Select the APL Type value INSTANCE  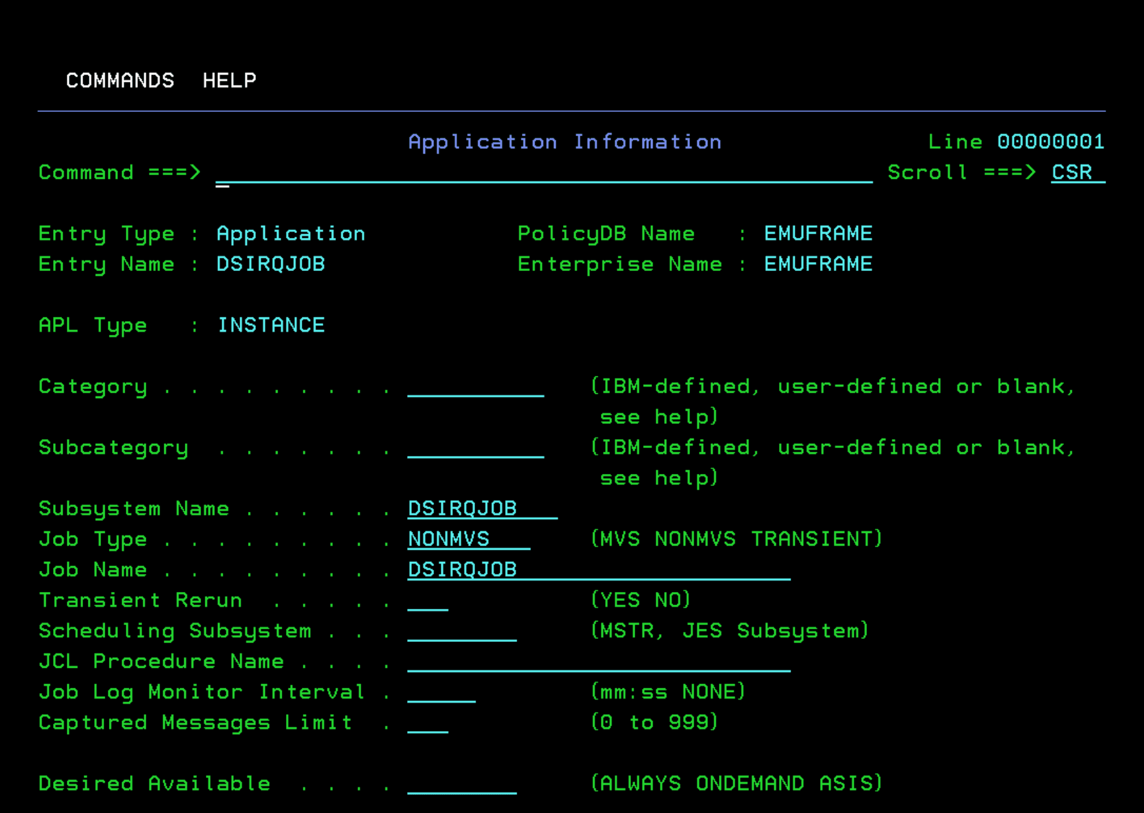[x=271, y=325]
